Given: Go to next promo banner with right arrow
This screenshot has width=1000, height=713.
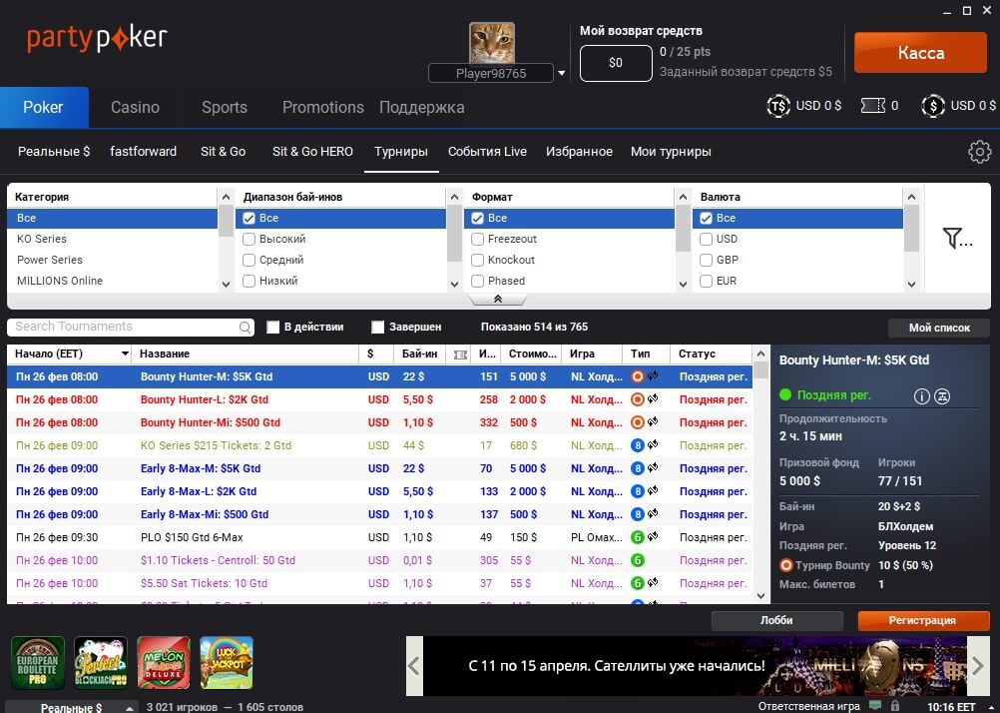Looking at the screenshot, I should [x=978, y=666].
